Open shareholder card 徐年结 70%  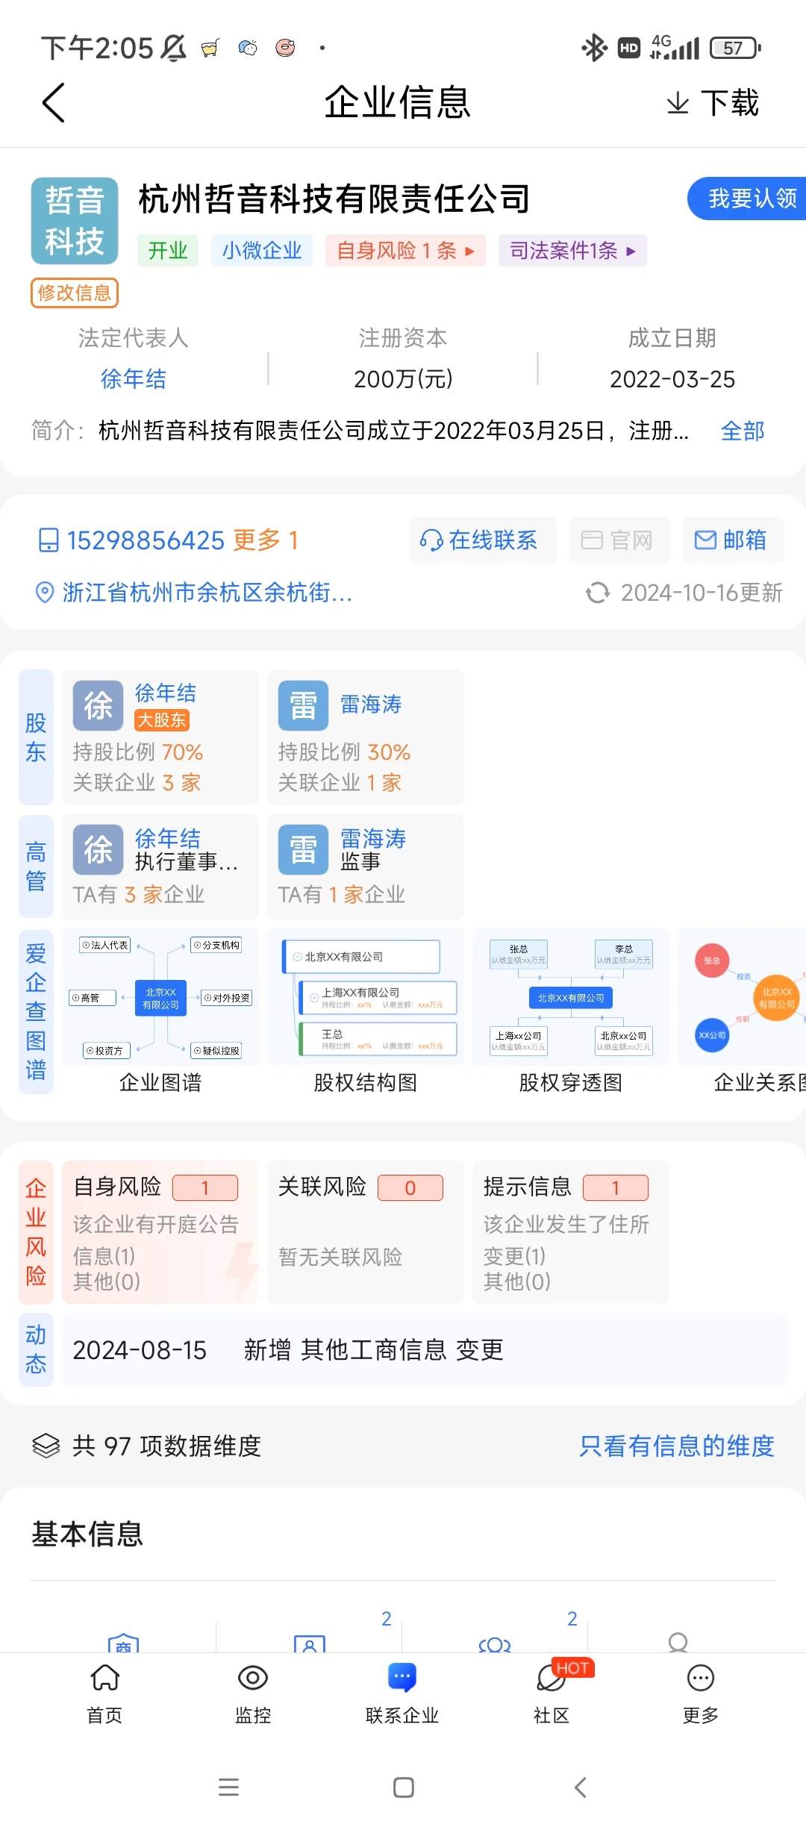click(160, 737)
